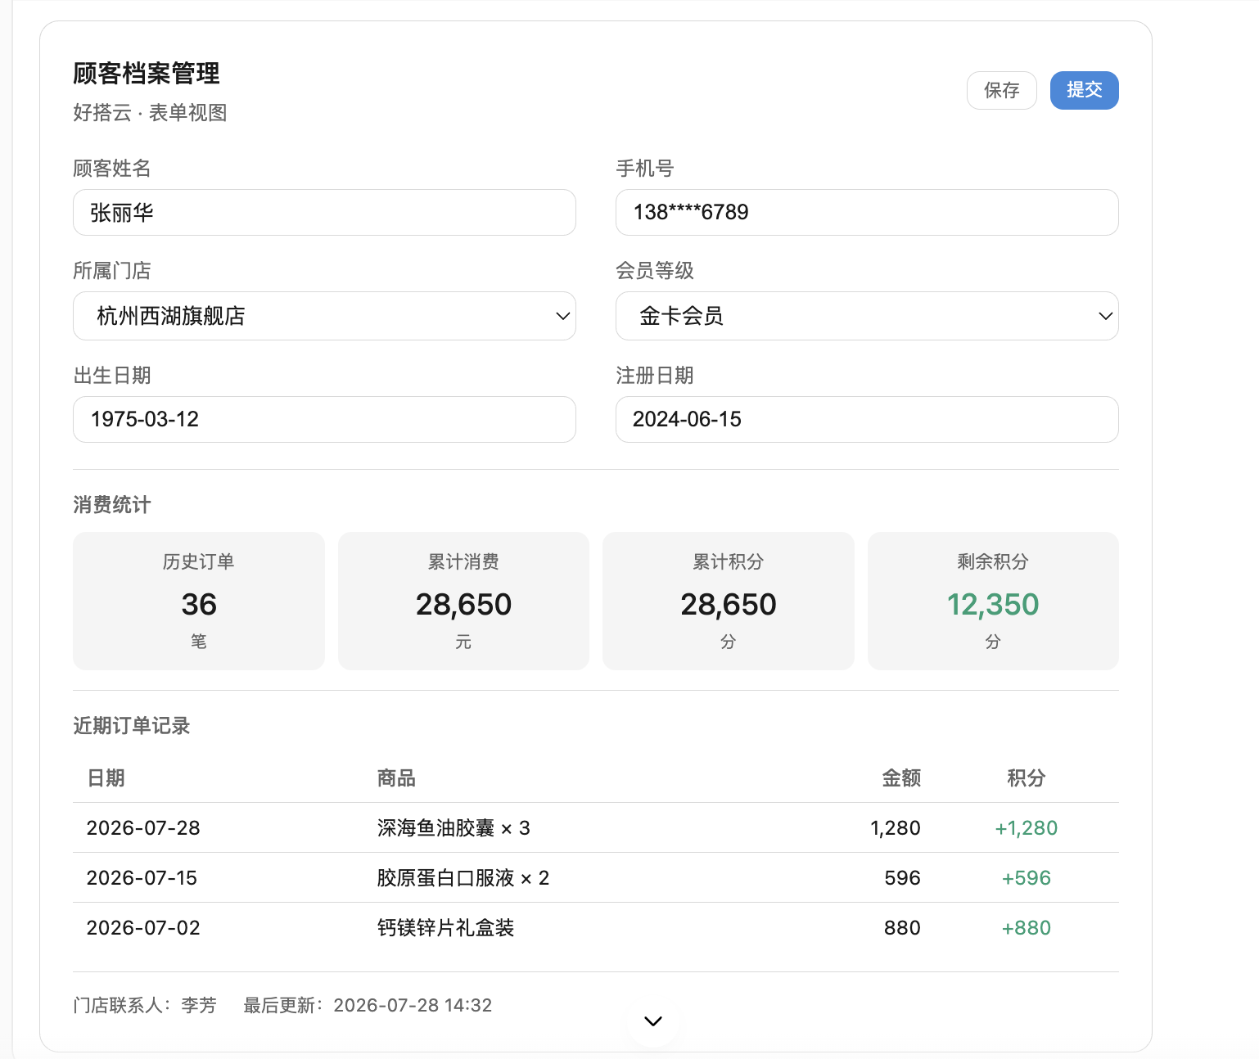
Task: Select the 注册日期 date field
Action: [x=867, y=420]
